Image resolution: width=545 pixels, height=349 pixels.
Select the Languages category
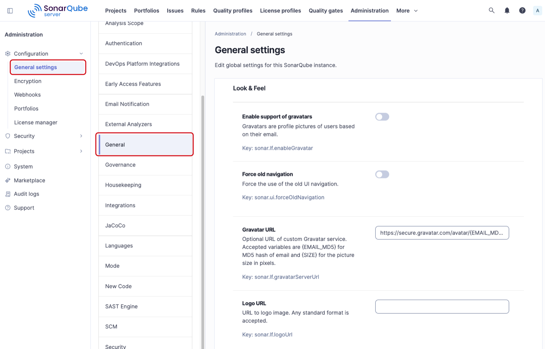(145, 246)
